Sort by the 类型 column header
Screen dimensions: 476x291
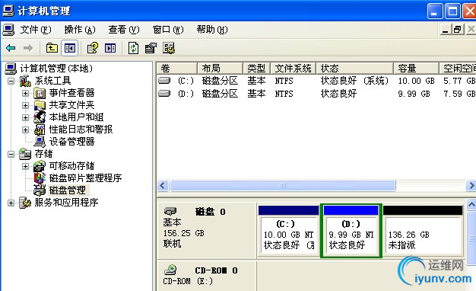pyautogui.click(x=256, y=69)
